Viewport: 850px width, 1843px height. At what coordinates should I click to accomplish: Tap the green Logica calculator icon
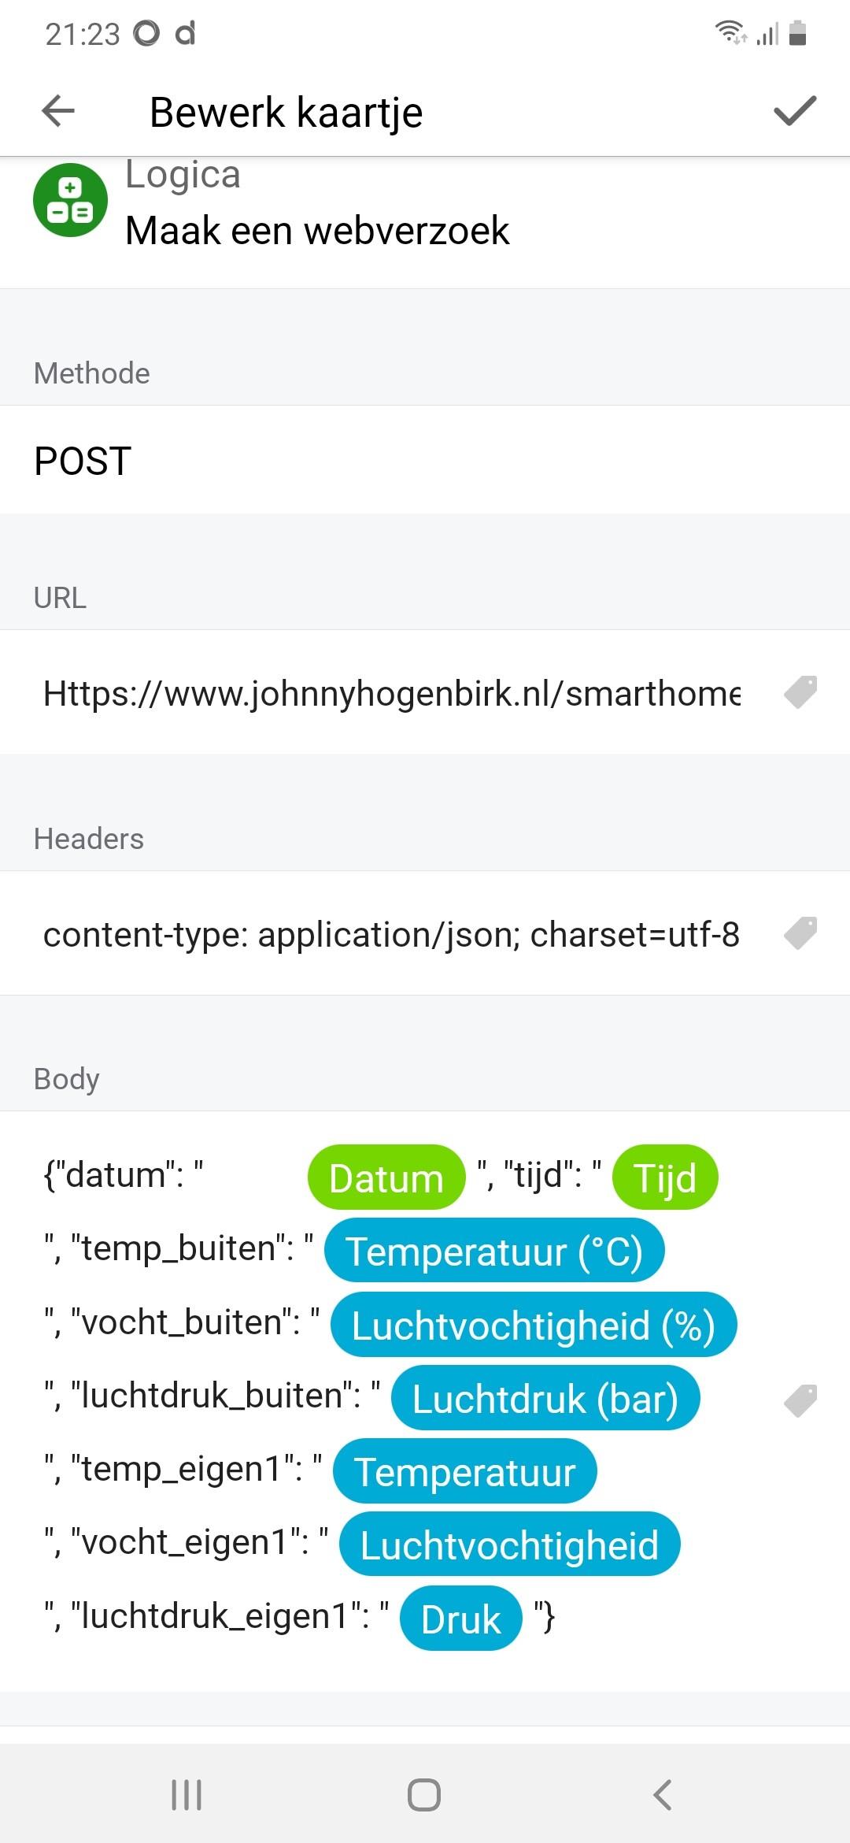[70, 200]
